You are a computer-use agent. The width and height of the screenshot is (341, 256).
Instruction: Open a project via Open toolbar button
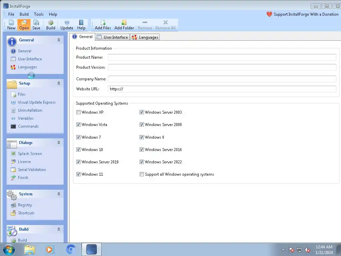pyautogui.click(x=24, y=25)
